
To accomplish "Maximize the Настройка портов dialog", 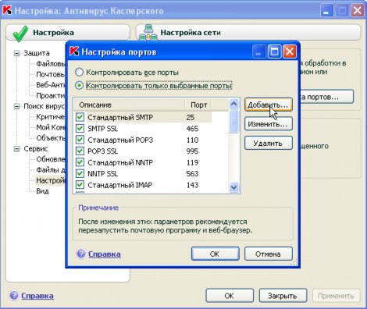I will (x=274, y=51).
